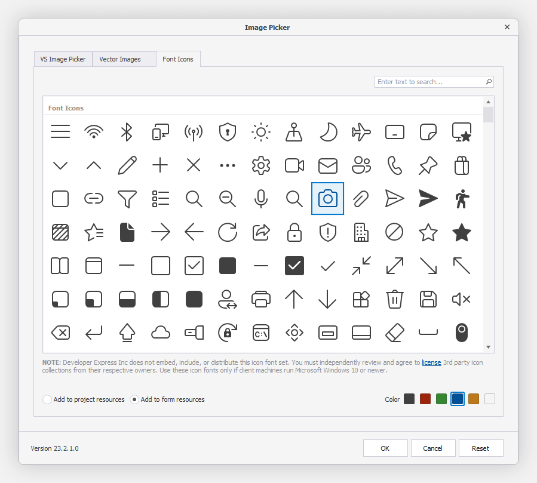Select the floppy disk save icon

(428, 299)
